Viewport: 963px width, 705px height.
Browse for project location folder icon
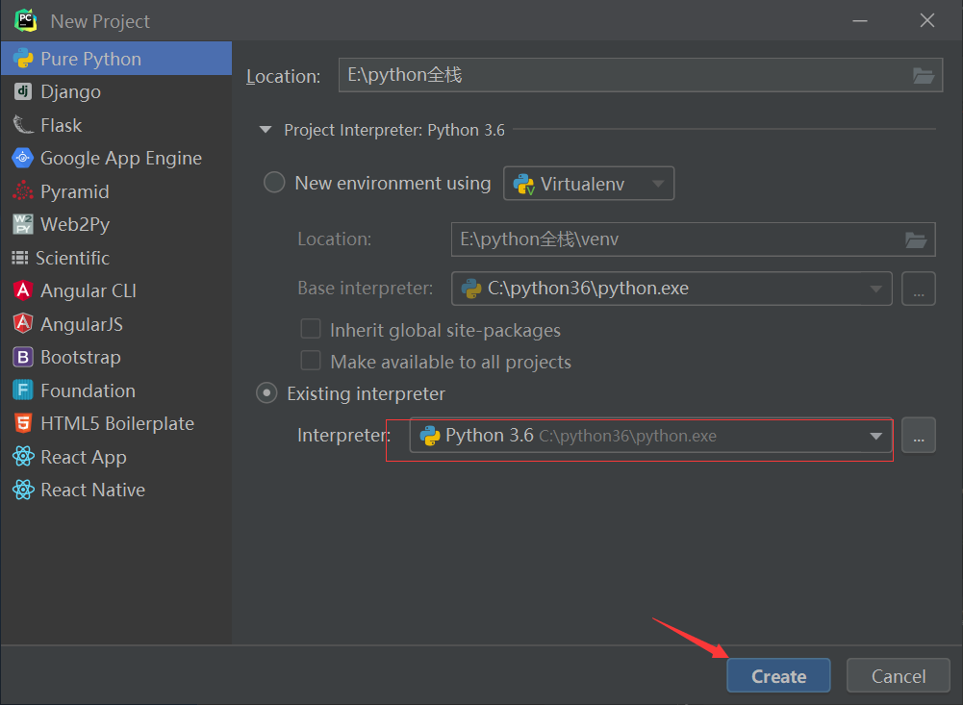click(923, 76)
